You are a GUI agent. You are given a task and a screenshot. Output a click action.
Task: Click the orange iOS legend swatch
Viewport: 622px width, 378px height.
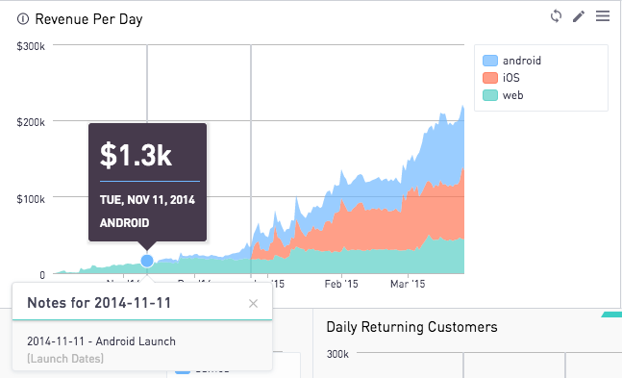[490, 78]
